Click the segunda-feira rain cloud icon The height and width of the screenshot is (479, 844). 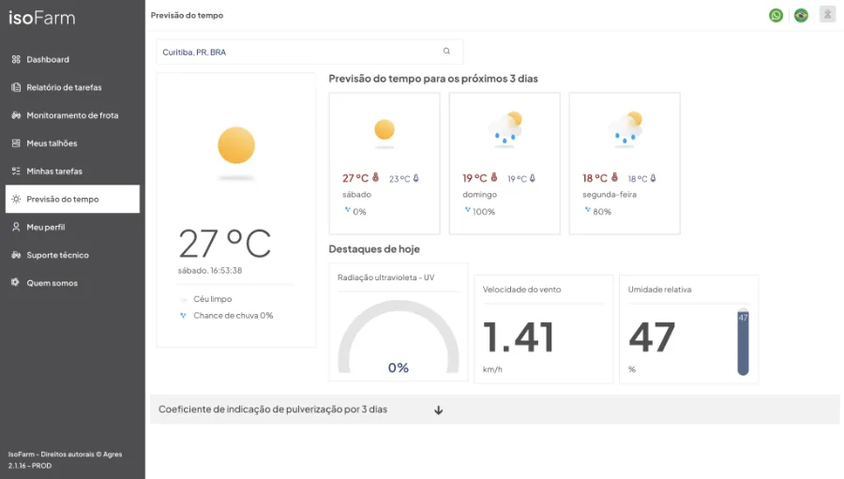click(x=626, y=128)
